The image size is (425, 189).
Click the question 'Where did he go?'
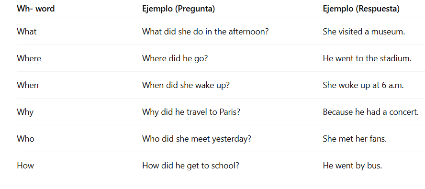pyautogui.click(x=175, y=58)
